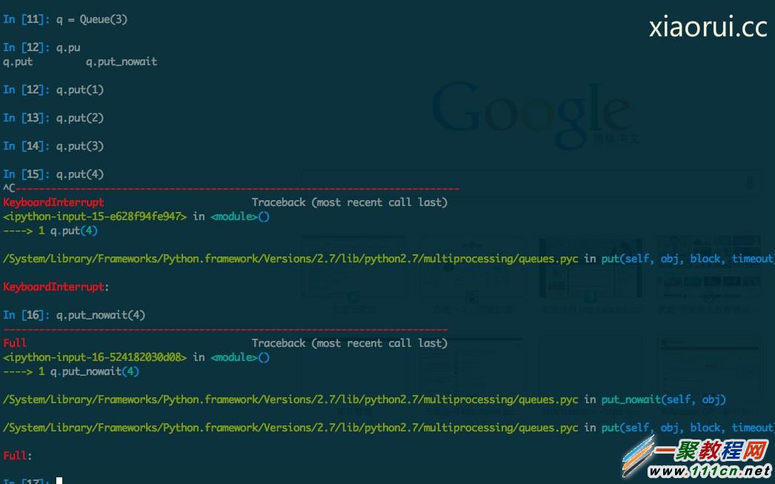Viewport: 775px width, 484px height.
Task: Click the '^C' interrupt marker
Action: [x=9, y=188]
